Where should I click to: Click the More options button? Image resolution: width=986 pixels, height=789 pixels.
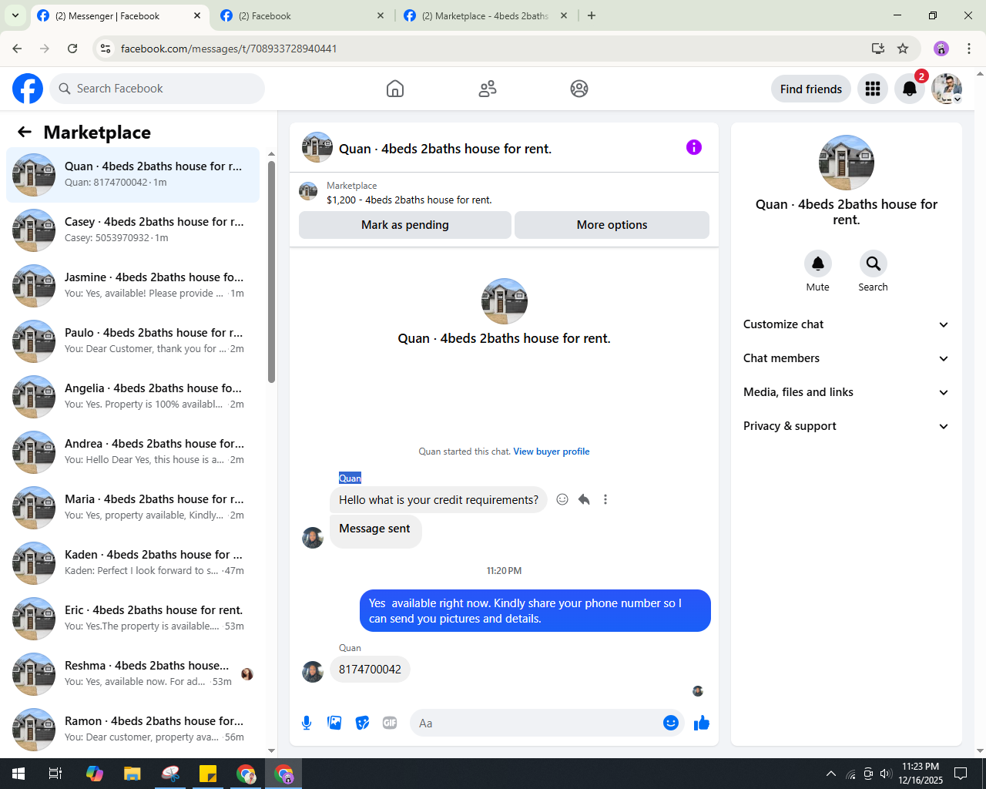pos(612,225)
